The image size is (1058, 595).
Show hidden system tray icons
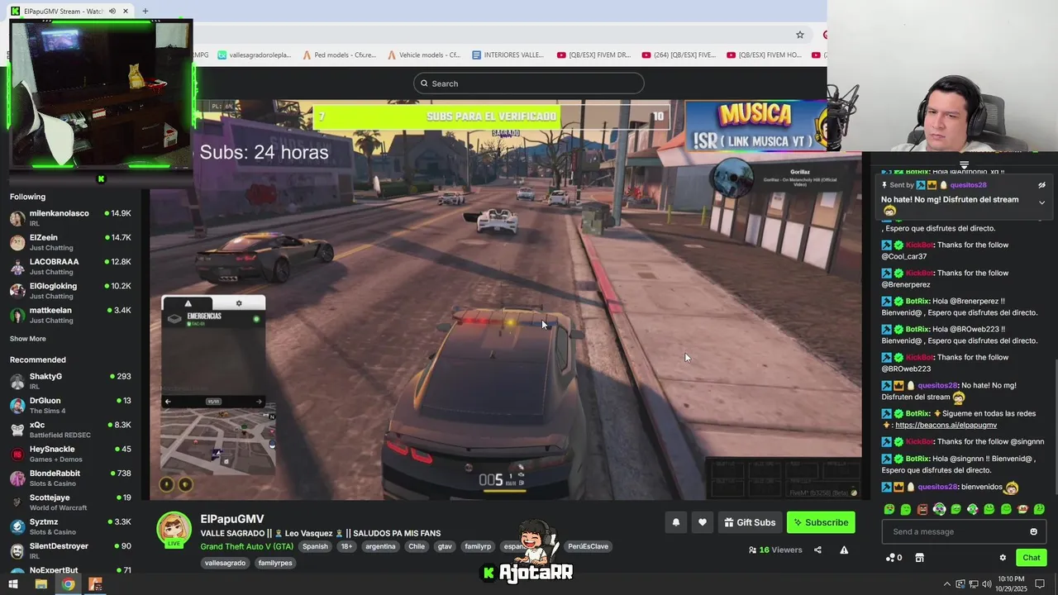tap(946, 584)
